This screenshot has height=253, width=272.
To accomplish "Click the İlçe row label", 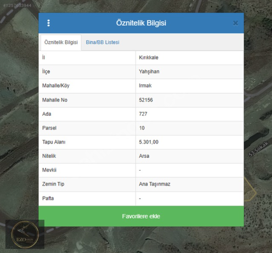I will click(46, 72).
